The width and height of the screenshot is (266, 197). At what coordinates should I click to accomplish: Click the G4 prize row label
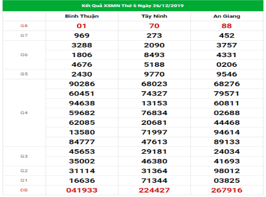pos(24,112)
